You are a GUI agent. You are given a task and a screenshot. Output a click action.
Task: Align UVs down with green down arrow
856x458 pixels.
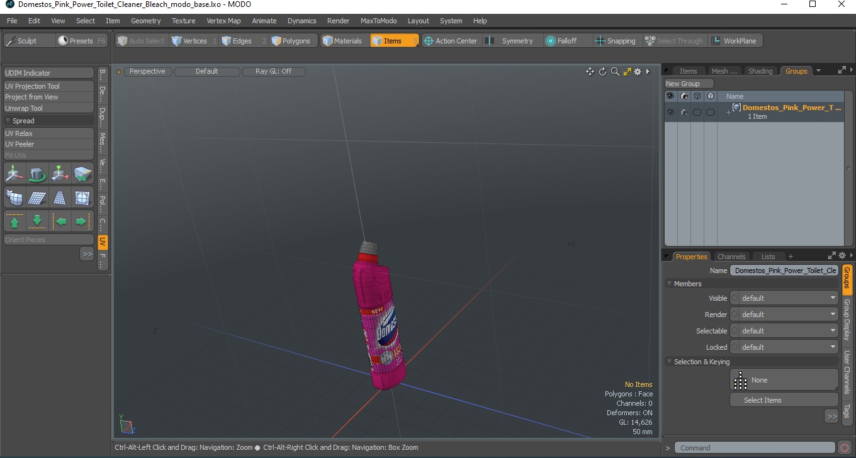pos(37,221)
